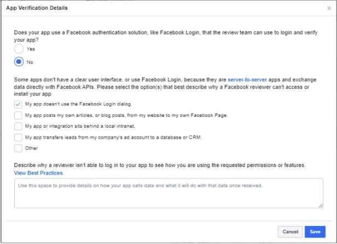337x244 pixels.
Task: Select the No radio button
Action: (19, 62)
